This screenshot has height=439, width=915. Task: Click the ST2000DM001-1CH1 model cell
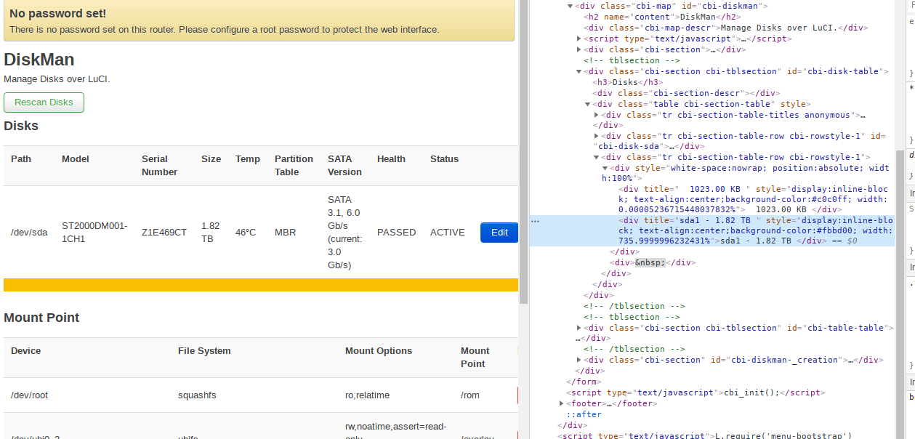pyautogui.click(x=94, y=233)
